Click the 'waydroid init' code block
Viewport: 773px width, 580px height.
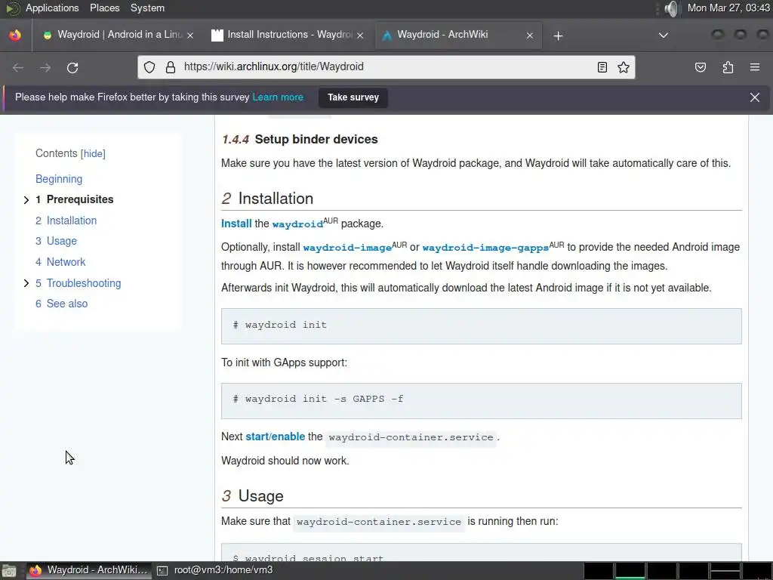pos(481,326)
